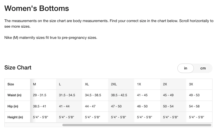Click the Women's Bottoms heading
Screen dimensions: 219x133
37,8
